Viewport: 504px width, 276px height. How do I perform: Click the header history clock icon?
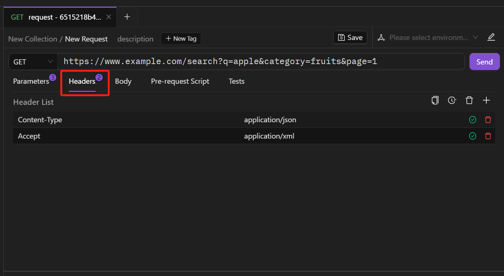[452, 100]
